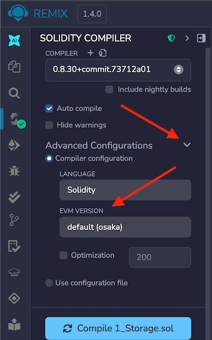Open the Debugger bug icon

point(14,171)
